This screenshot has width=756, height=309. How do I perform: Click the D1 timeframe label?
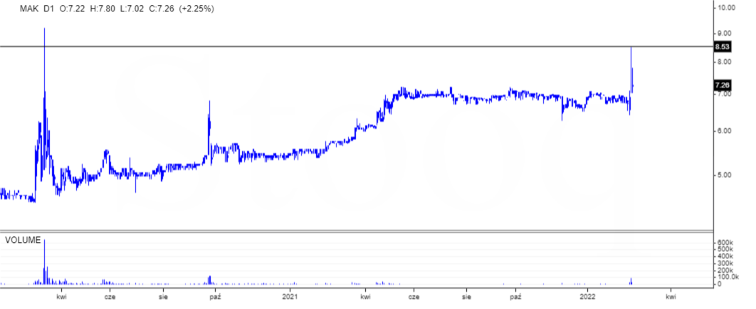click(48, 9)
